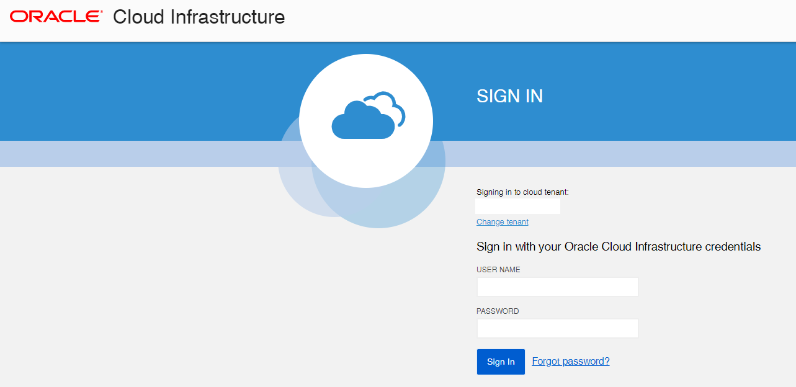Click the USER NAME field label
This screenshot has width=796, height=387.
point(498,270)
